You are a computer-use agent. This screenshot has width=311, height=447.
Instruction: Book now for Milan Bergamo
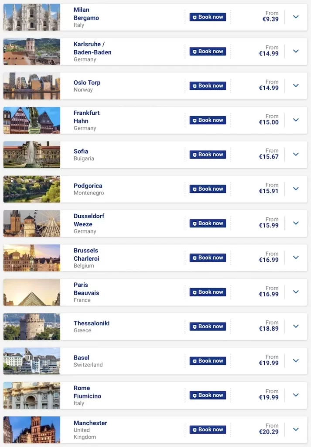[x=208, y=17]
